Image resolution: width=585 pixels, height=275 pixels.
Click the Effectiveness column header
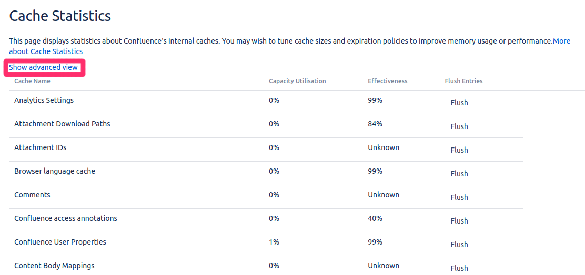click(387, 81)
